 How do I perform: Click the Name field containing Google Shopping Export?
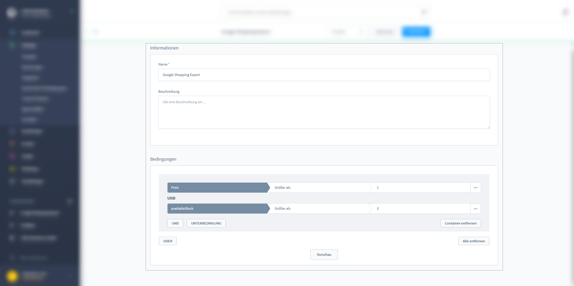(324, 75)
